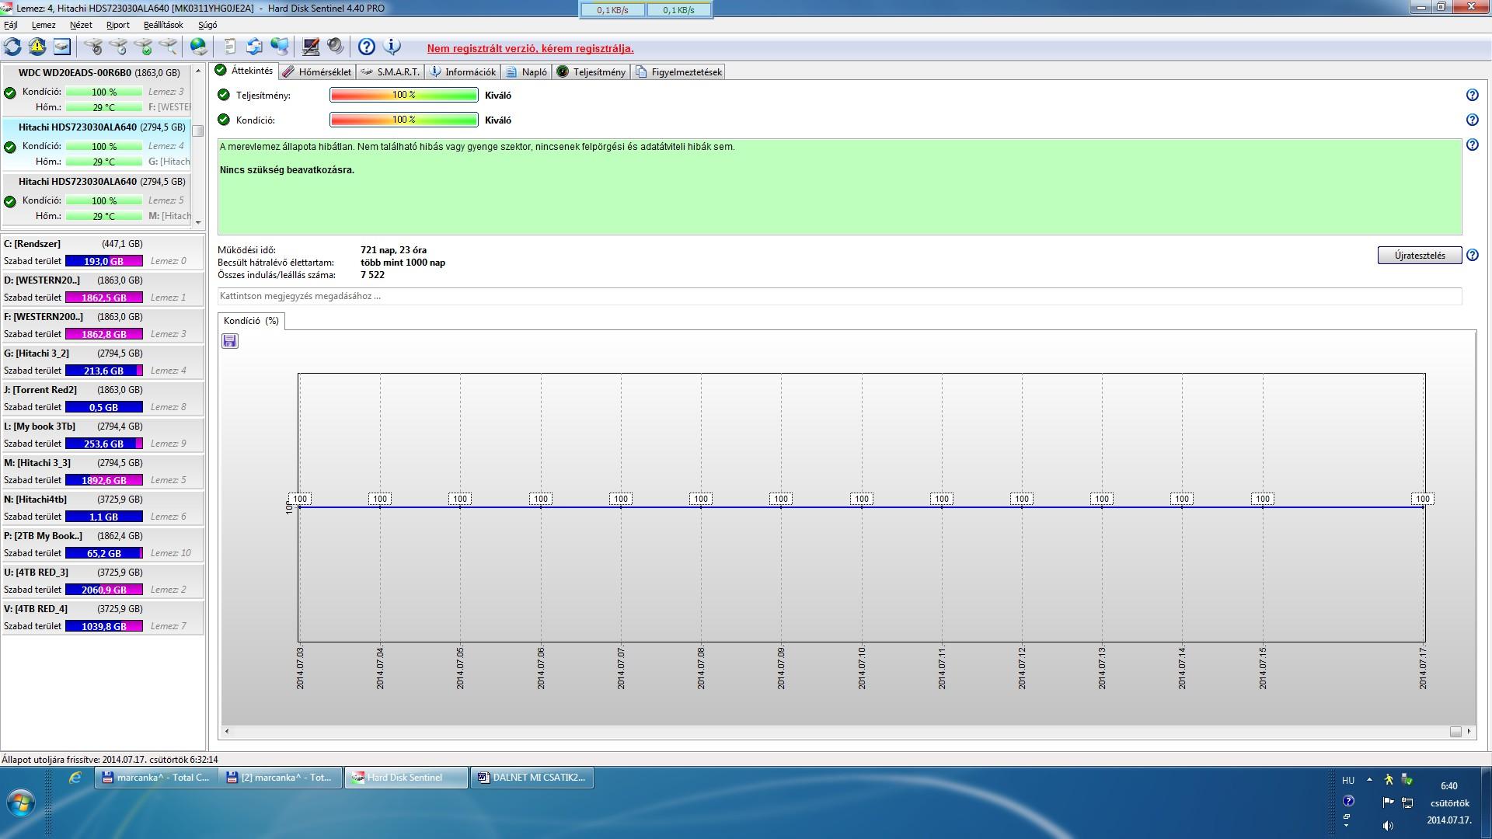Open the globe with disk toolbar icon
Image resolution: width=1492 pixels, height=839 pixels.
pyautogui.click(x=199, y=47)
